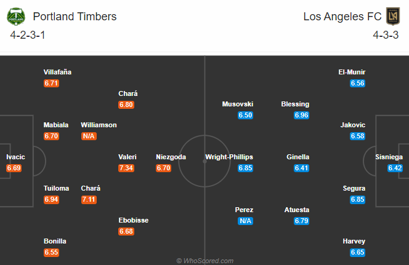Viewport: 409px width, 265px height.
Task: Click Niezgoda's 6.70 rating badge
Action: pyautogui.click(x=164, y=168)
